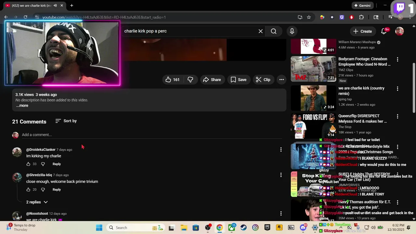Close the we are charlie kirk tab

62,6
